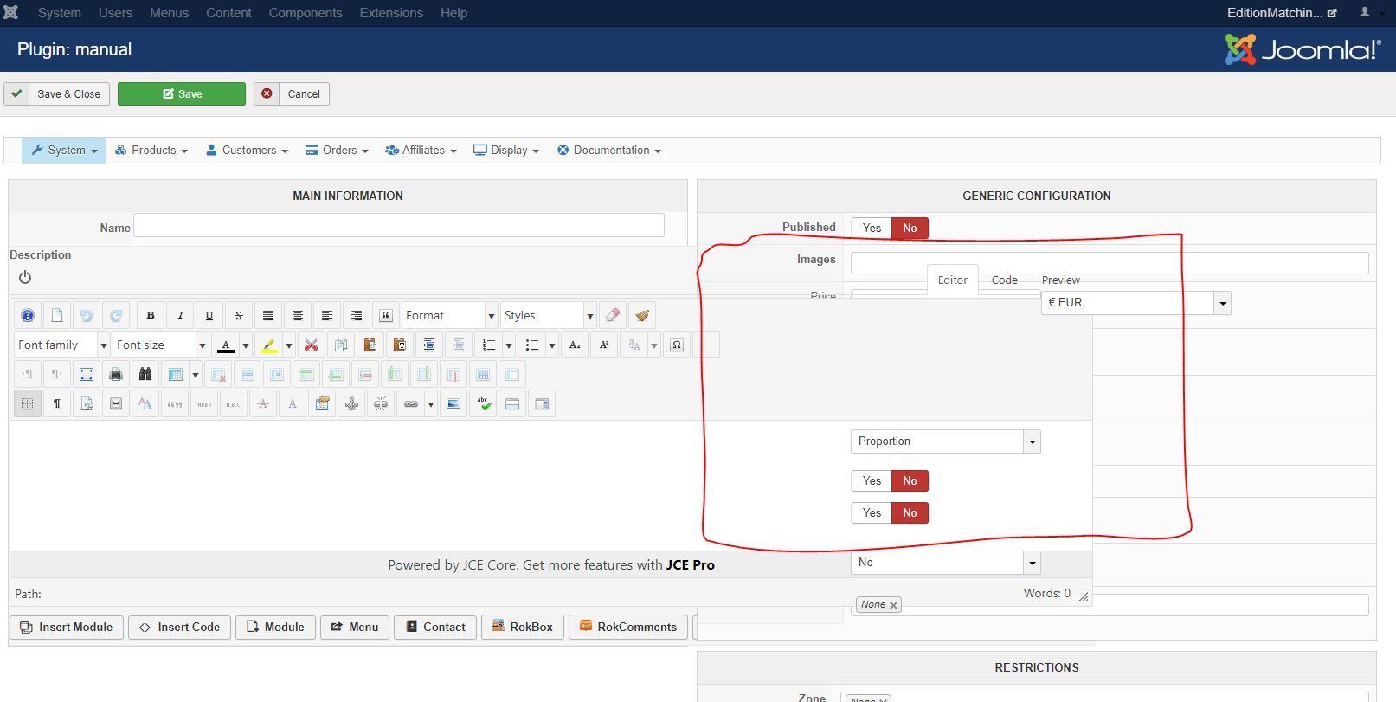1396x702 pixels.
Task: Open the text color picker arrow
Action: (246, 345)
